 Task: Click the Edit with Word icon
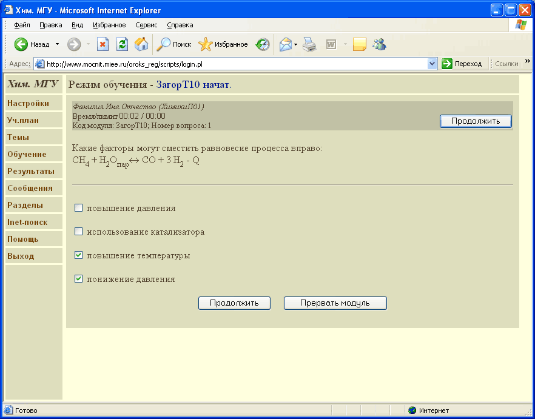[x=331, y=44]
